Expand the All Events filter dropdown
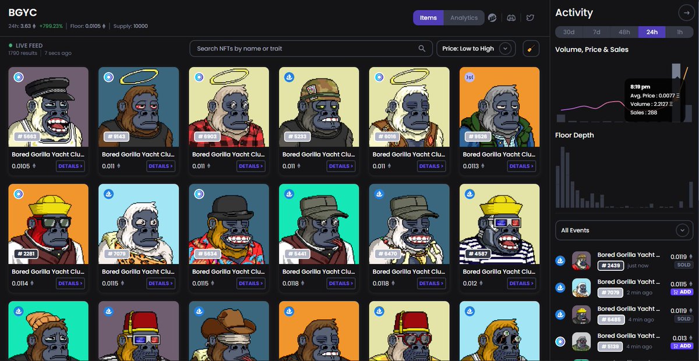The width and height of the screenshot is (699, 361). tap(624, 230)
